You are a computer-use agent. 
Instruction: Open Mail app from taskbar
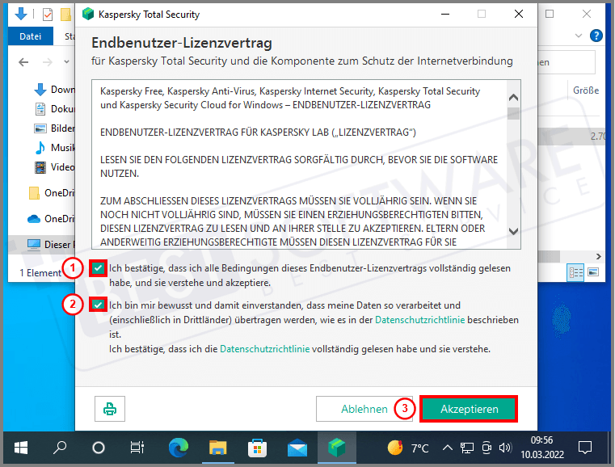pos(297,448)
